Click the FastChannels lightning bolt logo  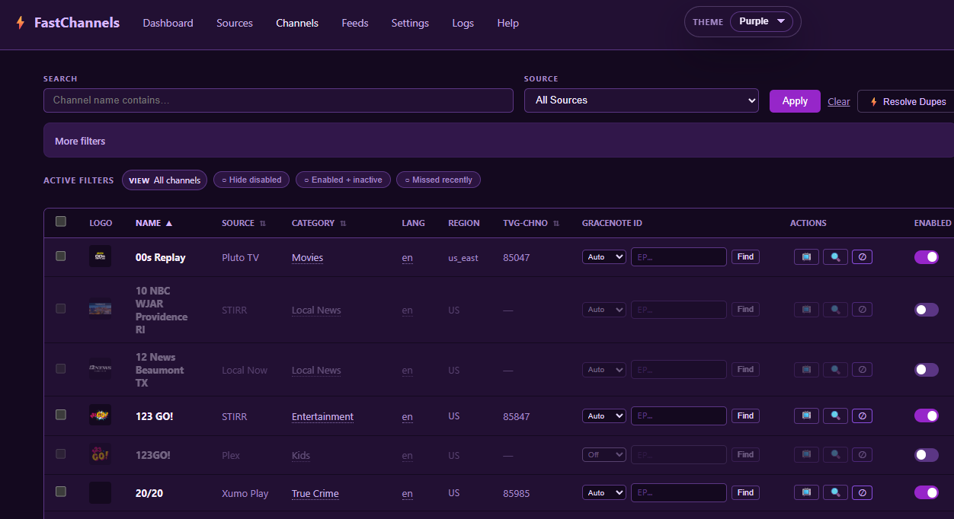pyautogui.click(x=21, y=23)
